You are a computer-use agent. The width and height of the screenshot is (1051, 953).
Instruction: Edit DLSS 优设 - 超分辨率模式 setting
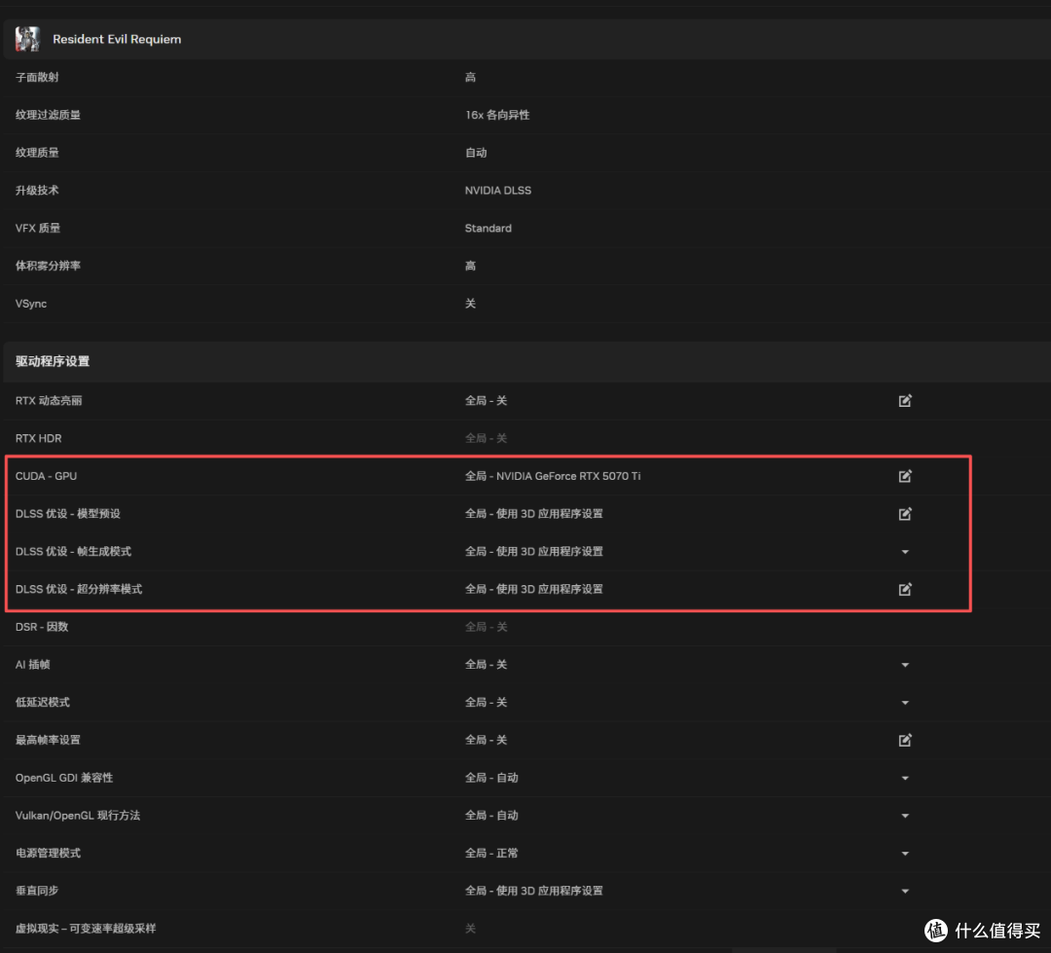905,589
